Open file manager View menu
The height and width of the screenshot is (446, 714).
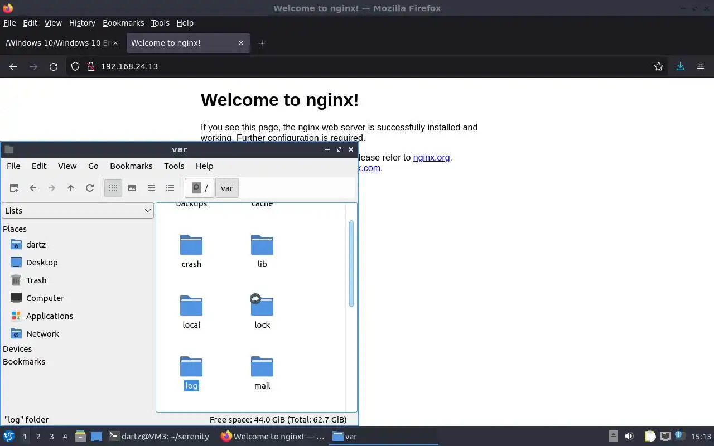point(67,166)
